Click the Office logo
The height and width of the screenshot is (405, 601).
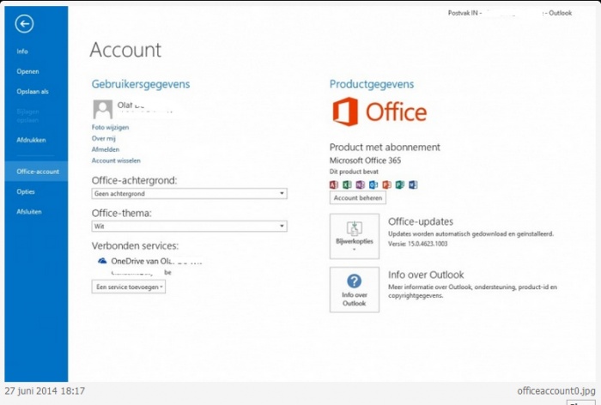379,112
